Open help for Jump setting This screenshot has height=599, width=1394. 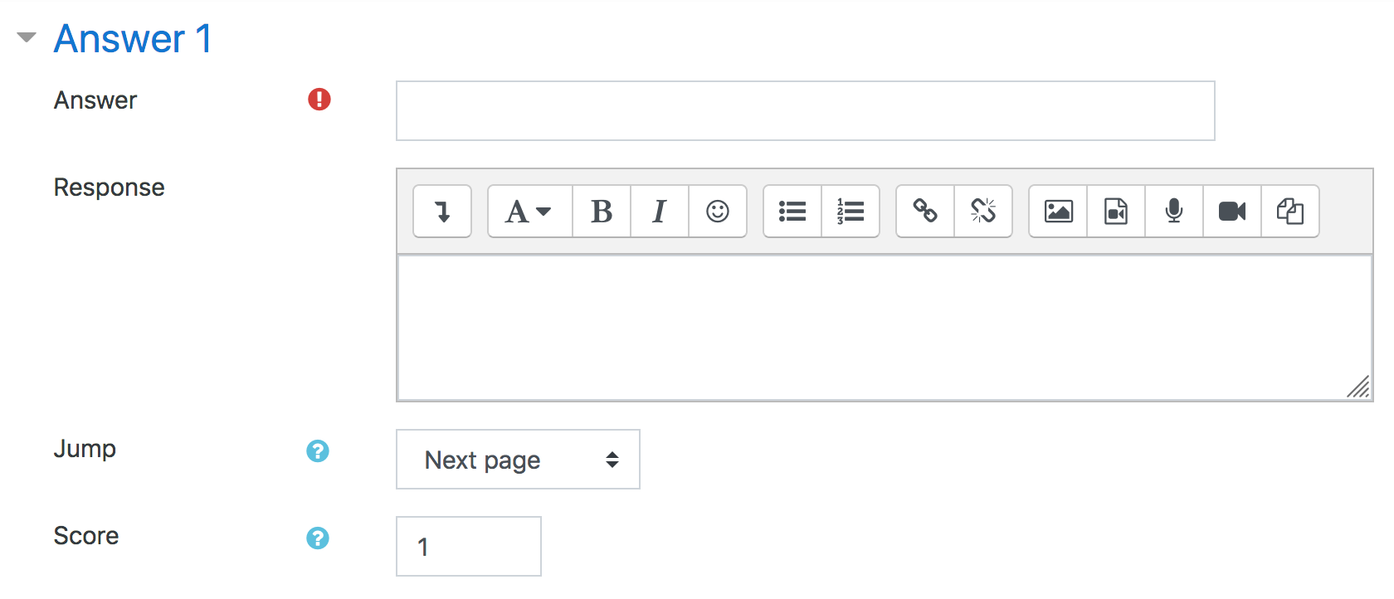(318, 451)
